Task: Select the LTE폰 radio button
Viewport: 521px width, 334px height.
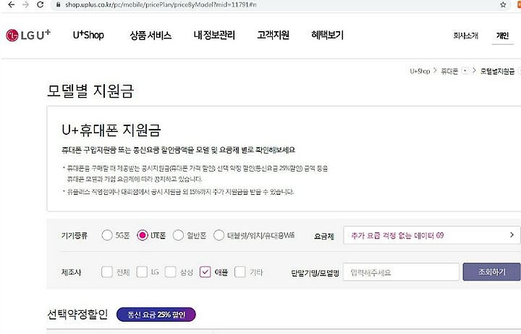Action: pyautogui.click(x=143, y=235)
